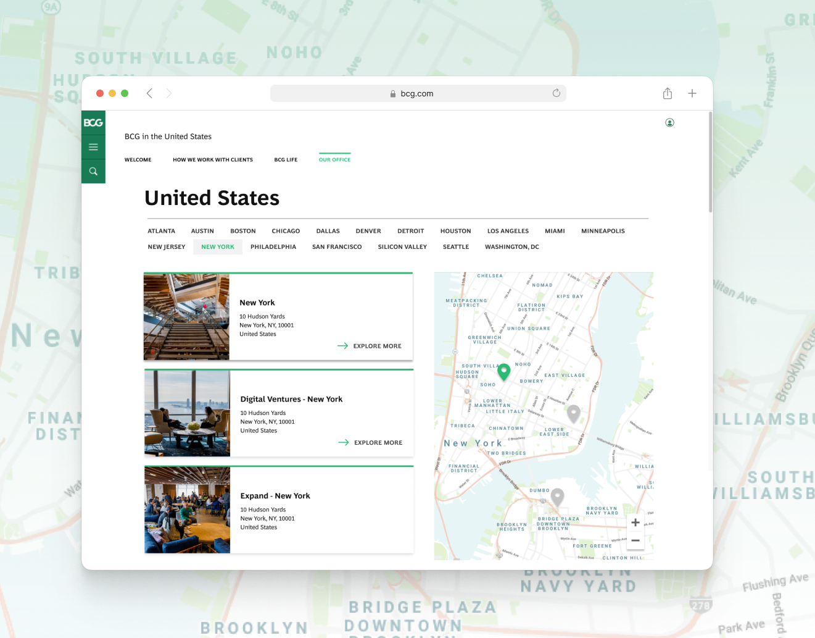815x638 pixels.
Task: Click the Digital Ventures - New York title
Action: pos(291,400)
